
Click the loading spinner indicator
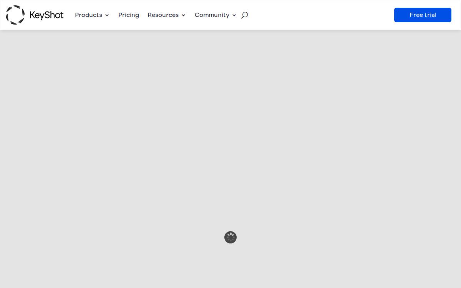click(230, 237)
